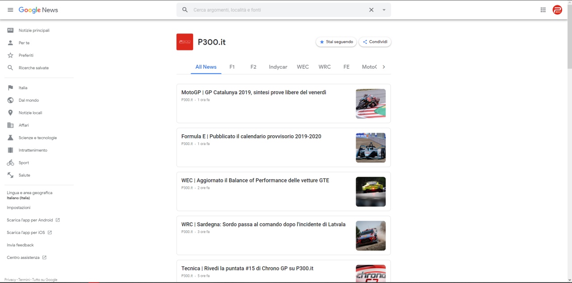
Task: Click the search magnifier icon
Action: [x=185, y=10]
